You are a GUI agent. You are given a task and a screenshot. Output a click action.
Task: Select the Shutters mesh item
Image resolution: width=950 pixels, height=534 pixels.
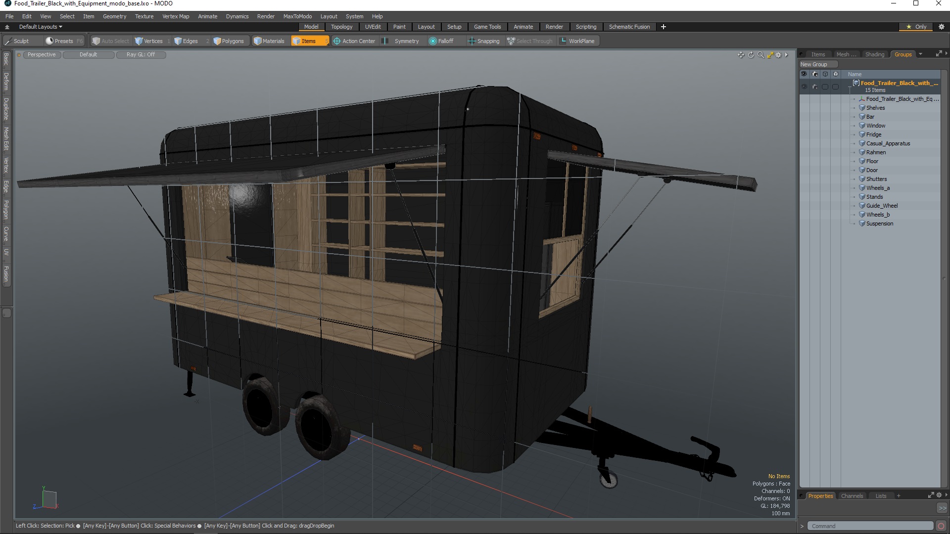876,179
